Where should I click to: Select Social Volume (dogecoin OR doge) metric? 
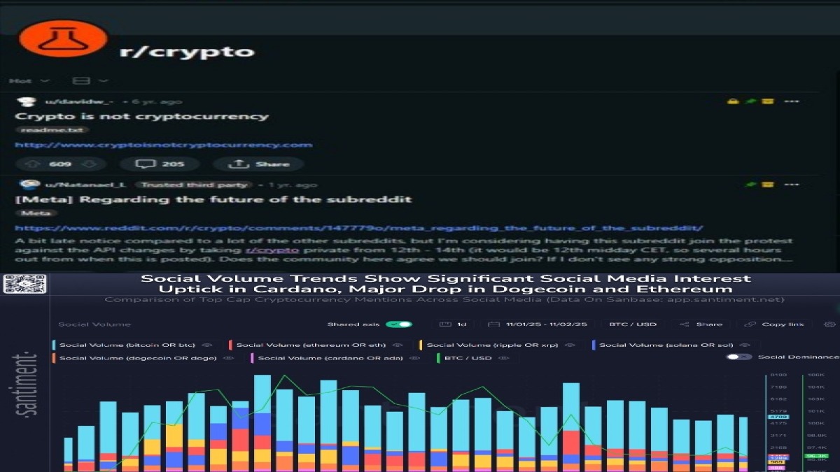click(137, 358)
